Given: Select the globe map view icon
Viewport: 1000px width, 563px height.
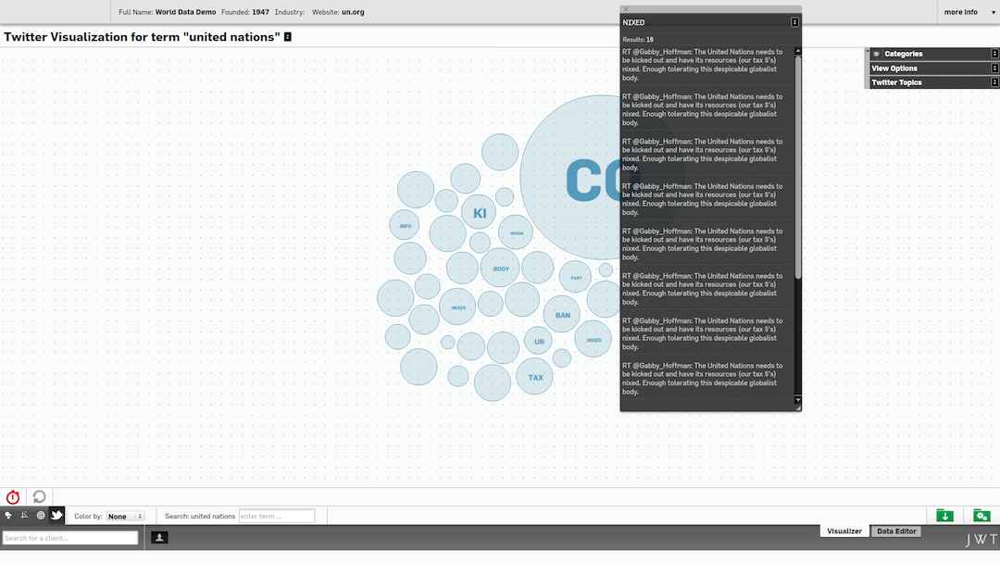Looking at the screenshot, I should coord(41,516).
